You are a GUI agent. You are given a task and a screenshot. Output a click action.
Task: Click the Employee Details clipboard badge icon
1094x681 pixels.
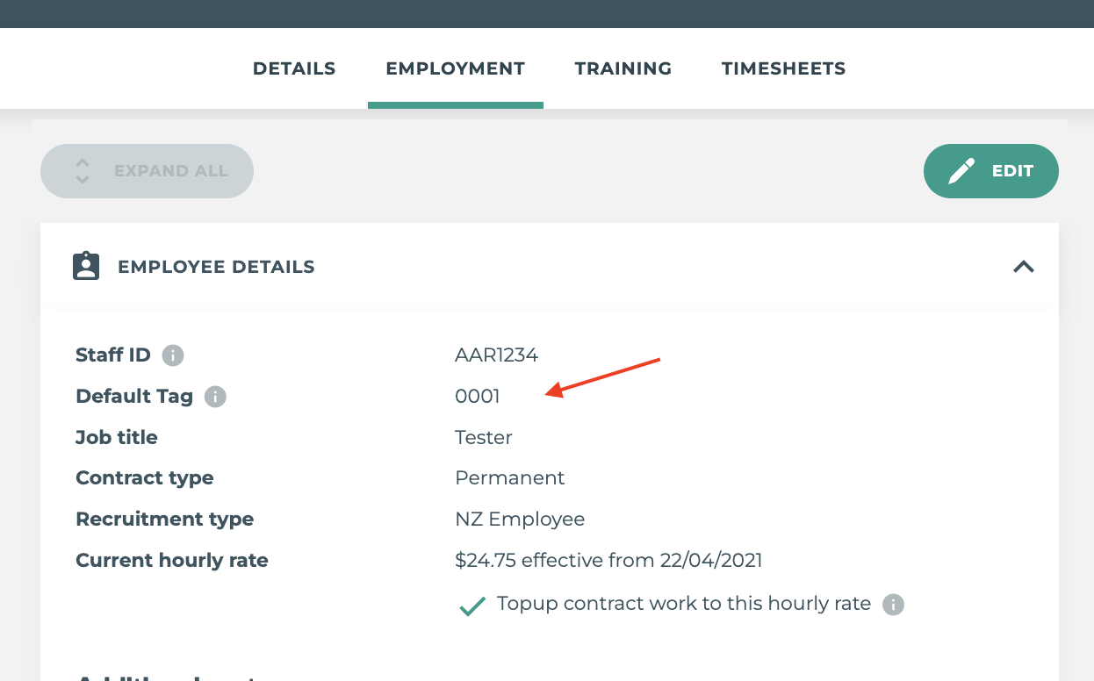point(86,267)
